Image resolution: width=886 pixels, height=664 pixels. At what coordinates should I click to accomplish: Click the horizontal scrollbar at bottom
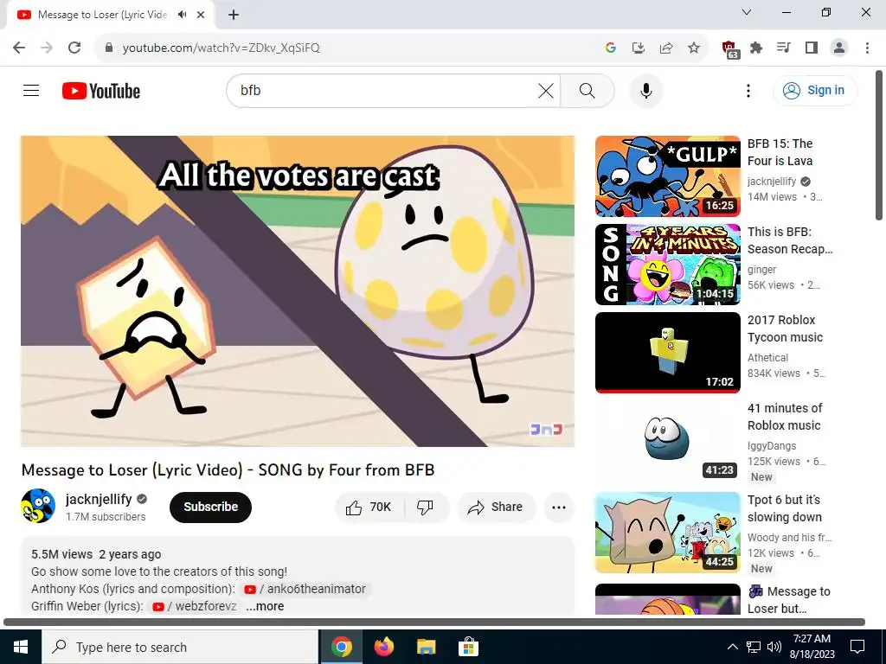(434, 622)
